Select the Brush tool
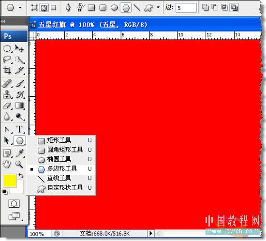This screenshot has width=266, height=241. (20, 84)
